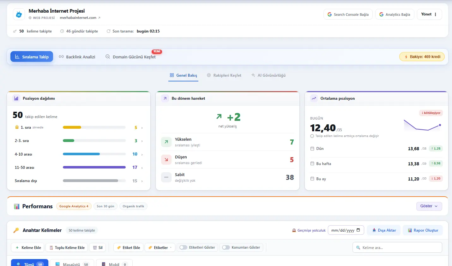The image size is (452, 266).
Task: Click the trend icon in Ortalama pozisyon header
Action: coord(314,98)
